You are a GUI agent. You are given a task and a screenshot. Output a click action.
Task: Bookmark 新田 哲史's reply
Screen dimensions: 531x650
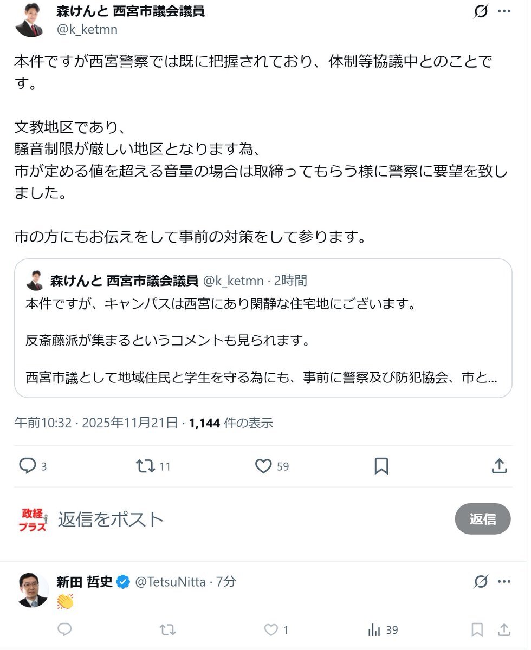coord(477,629)
